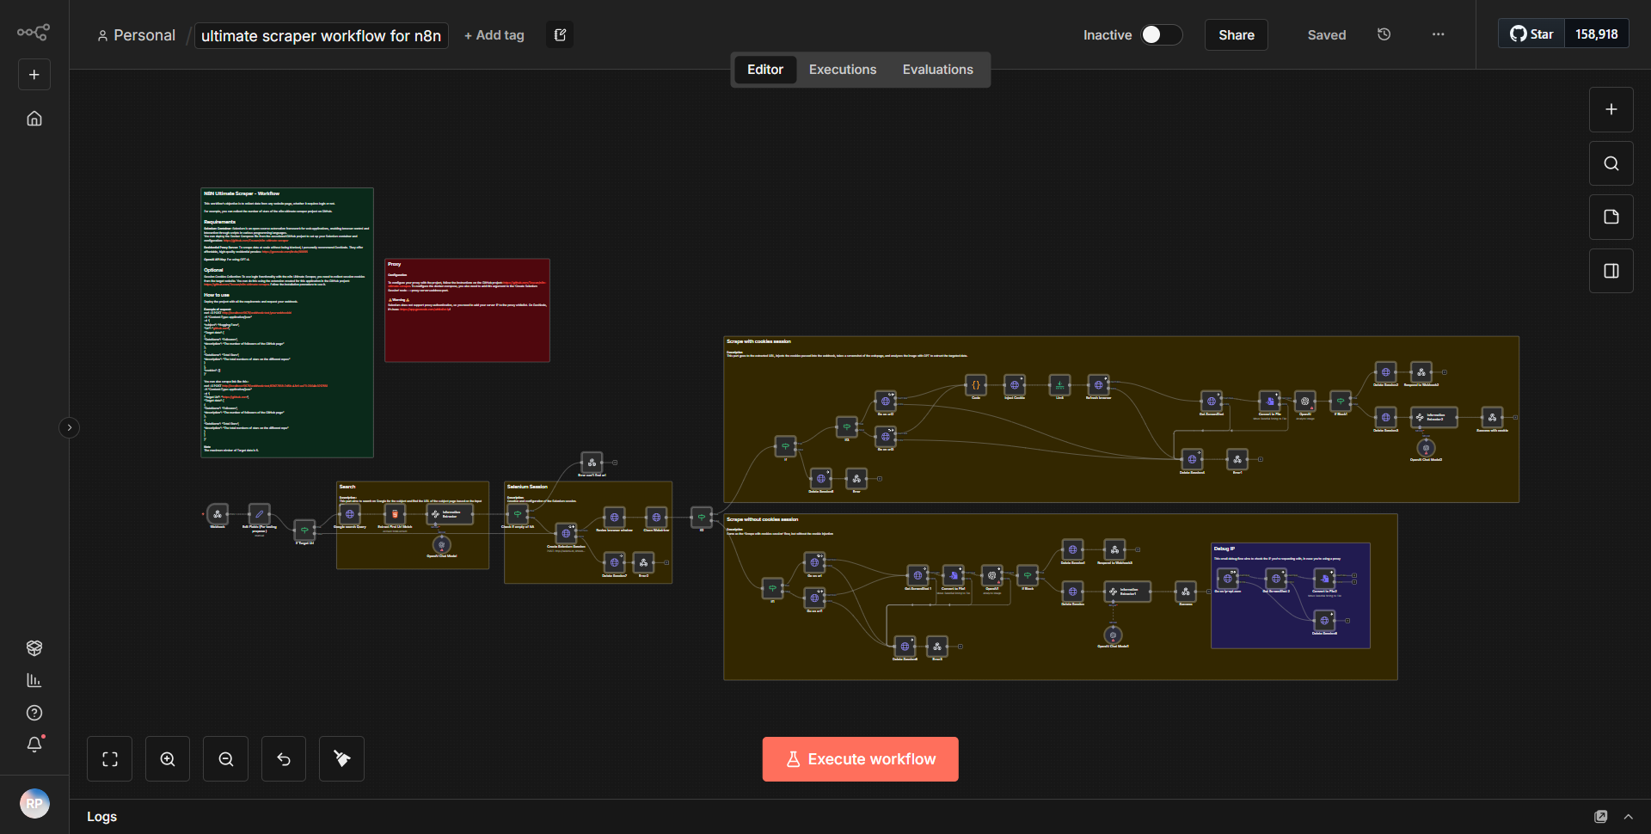
Task: Select the If Target Url node
Action: (x=304, y=530)
